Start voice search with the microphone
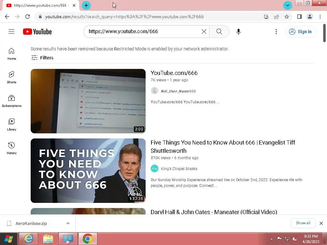Image resolution: width=327 pixels, height=245 pixels. [x=238, y=32]
